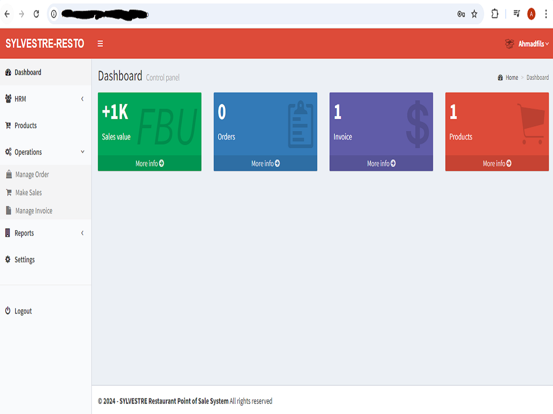Click the Settings gear icon
553x414 pixels.
[x=8, y=259]
